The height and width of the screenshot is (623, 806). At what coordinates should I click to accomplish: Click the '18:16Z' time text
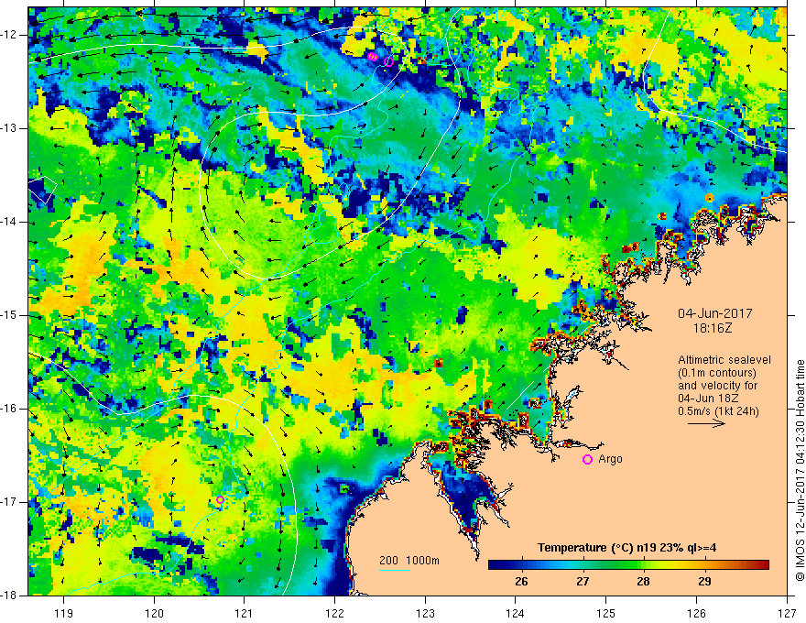point(712,328)
